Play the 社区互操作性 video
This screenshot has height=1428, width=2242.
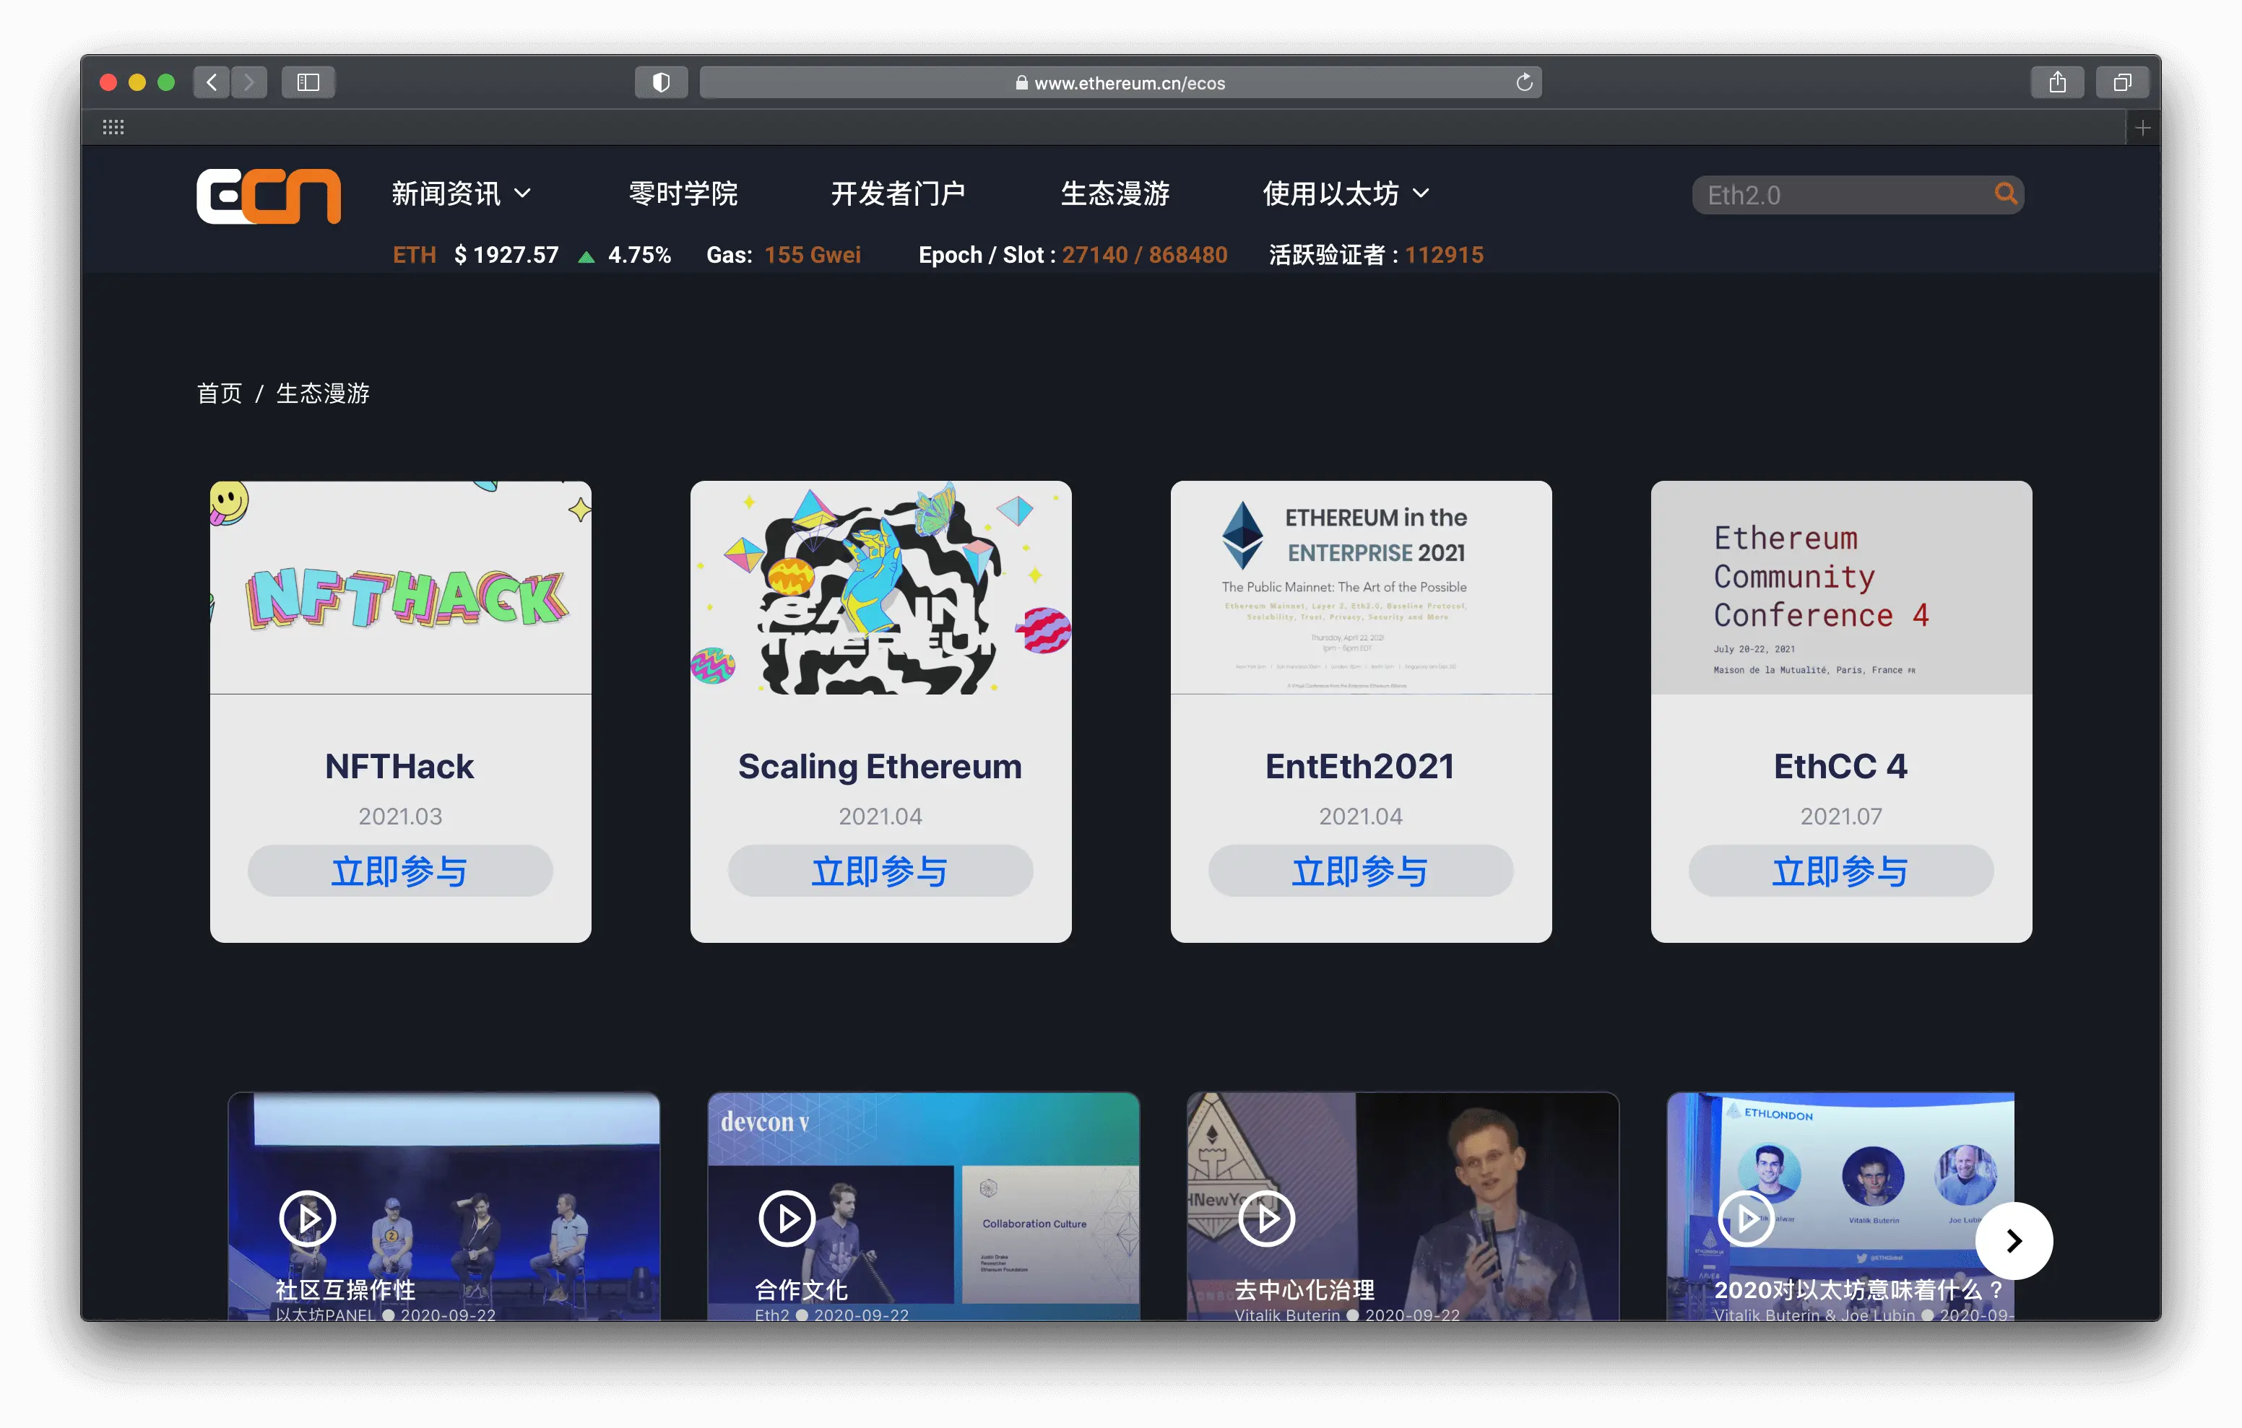(307, 1218)
